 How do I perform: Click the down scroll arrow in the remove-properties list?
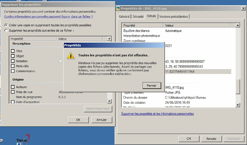click(x=109, y=101)
